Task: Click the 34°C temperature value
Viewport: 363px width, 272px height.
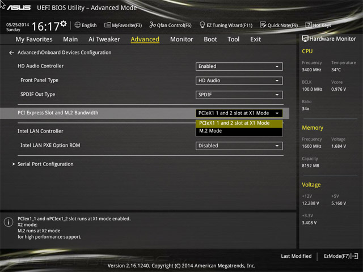Action: (x=336, y=70)
